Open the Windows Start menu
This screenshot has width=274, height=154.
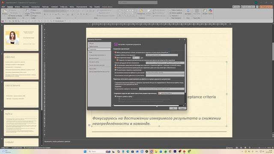[85, 151]
